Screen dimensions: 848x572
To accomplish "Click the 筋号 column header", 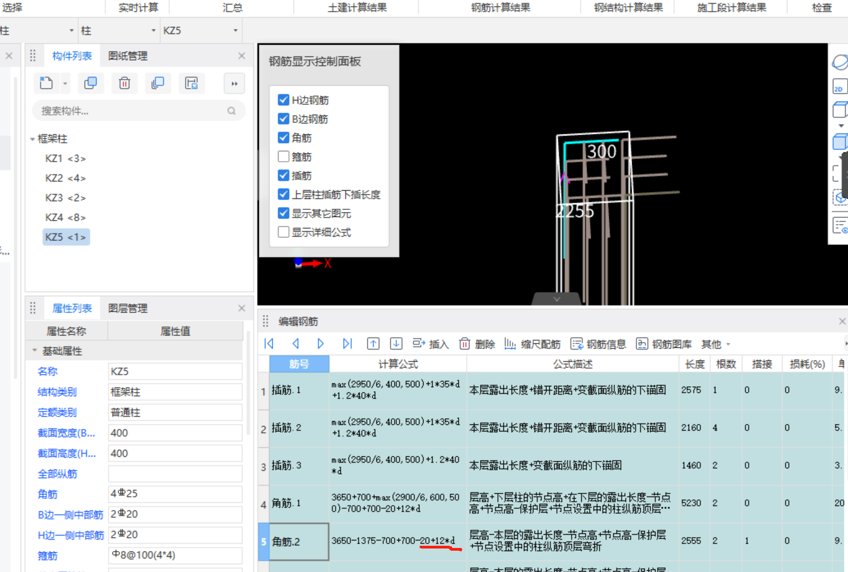I will [299, 364].
